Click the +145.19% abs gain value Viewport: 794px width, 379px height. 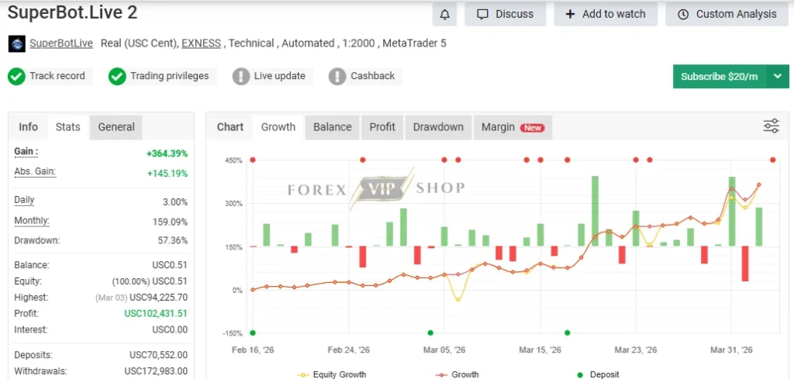coord(167,174)
